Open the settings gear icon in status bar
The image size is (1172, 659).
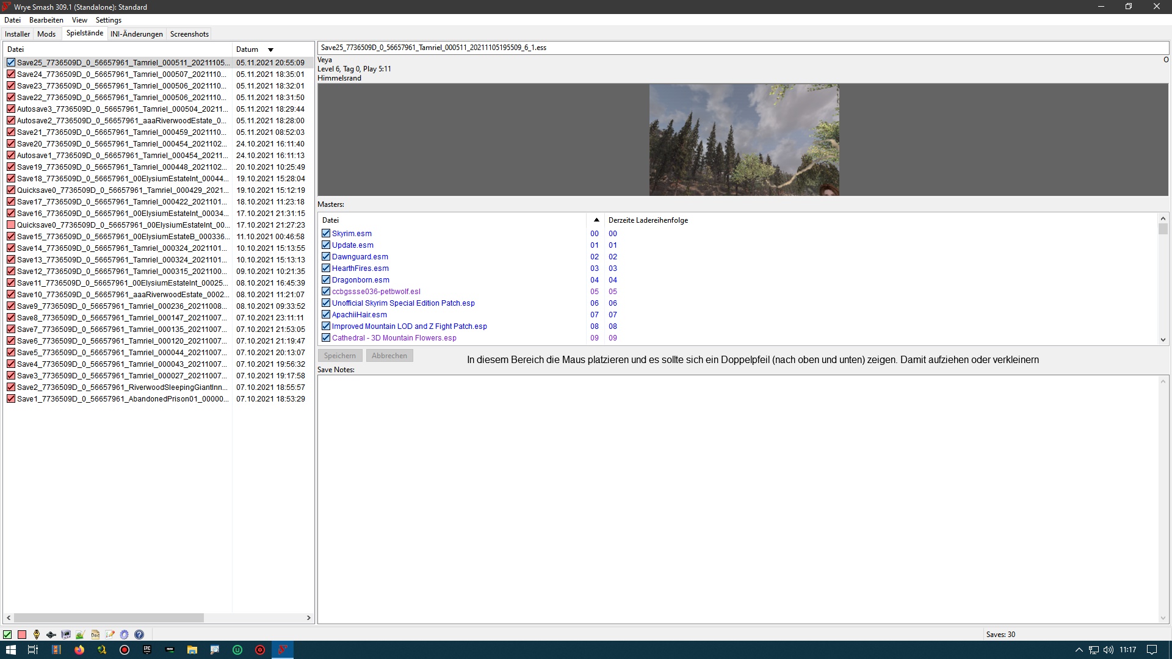[125, 635]
